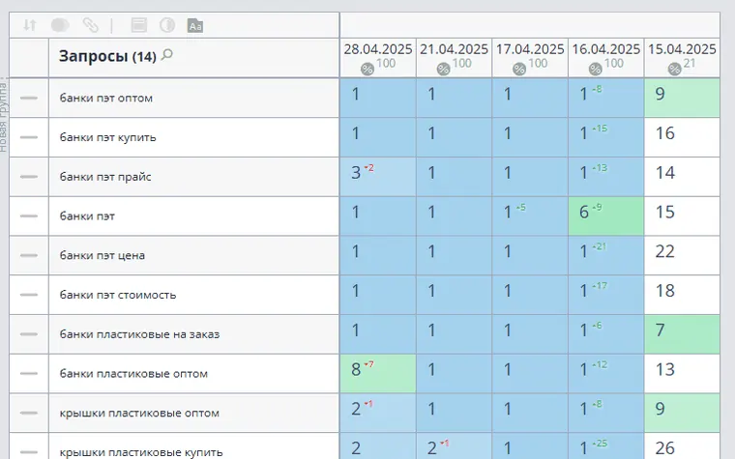
Task: Click the percent icon under 15.04.2025
Action: [x=674, y=70]
